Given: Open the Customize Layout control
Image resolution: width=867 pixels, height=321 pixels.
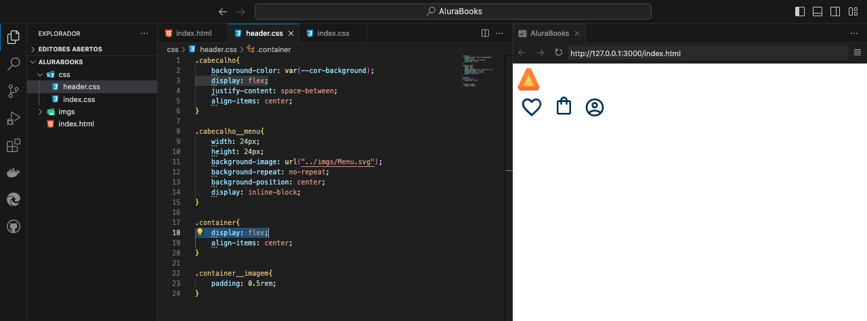Looking at the screenshot, I should pos(853,11).
